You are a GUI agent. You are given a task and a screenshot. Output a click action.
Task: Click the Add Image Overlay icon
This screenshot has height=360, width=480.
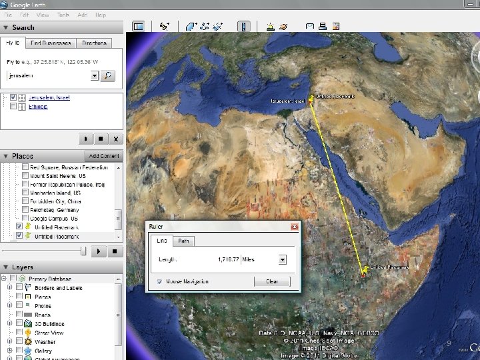217,26
